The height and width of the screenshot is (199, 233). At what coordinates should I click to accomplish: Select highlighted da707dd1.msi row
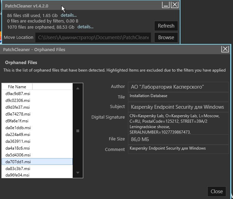click(37, 162)
